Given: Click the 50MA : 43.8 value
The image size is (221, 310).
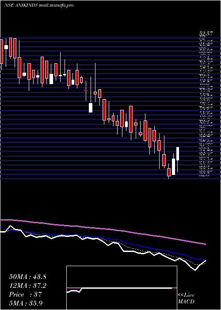Looking at the screenshot, I should tap(27, 277).
